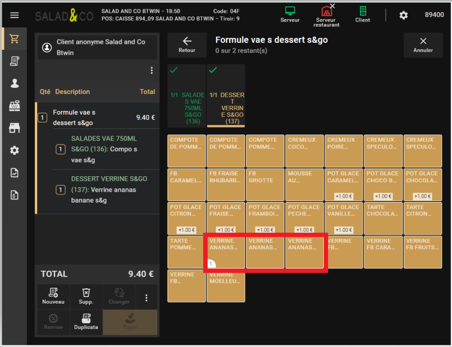Add POT GLACE CARAMEL with +1.00 € supplement
The height and width of the screenshot is (347, 452).
point(344,184)
